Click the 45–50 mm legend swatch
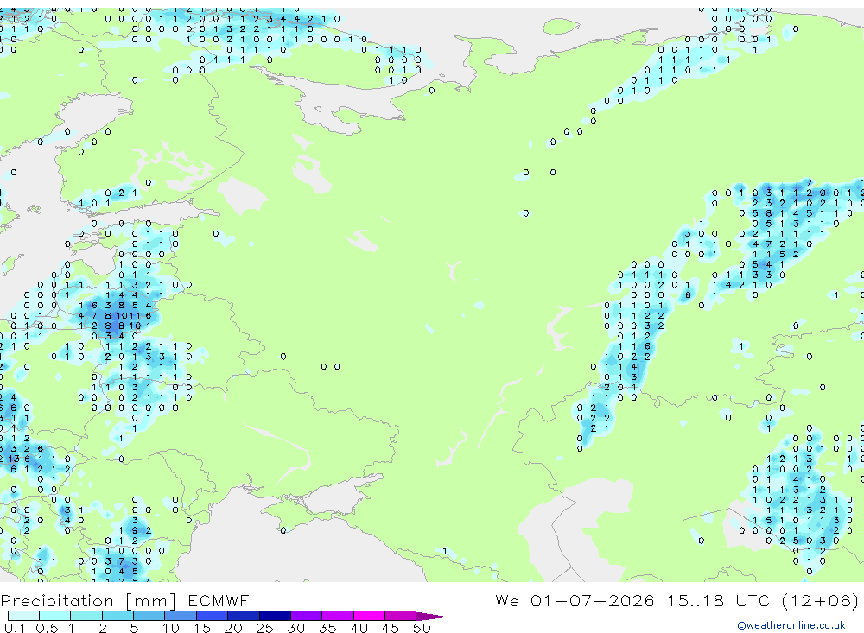864x633 pixels. [x=400, y=616]
